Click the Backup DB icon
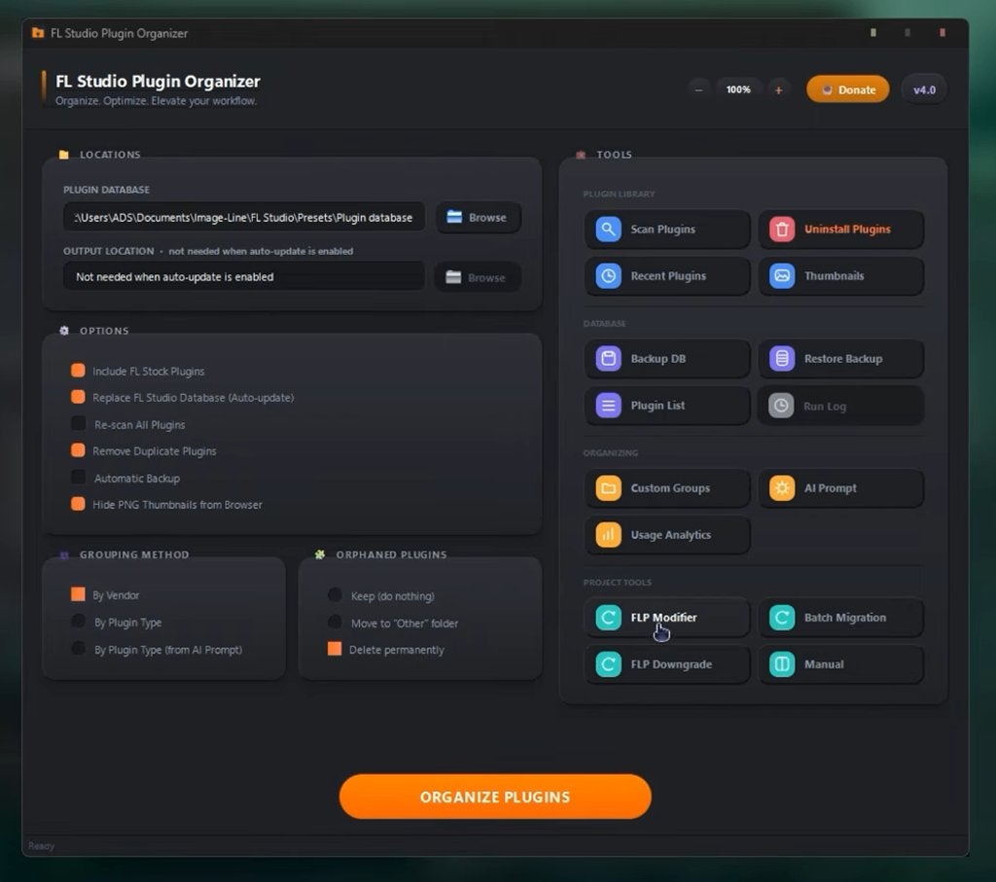The image size is (996, 882). click(x=608, y=359)
